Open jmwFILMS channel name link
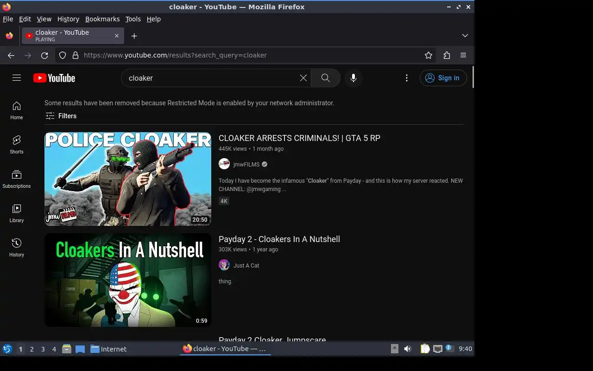The width and height of the screenshot is (593, 371). [x=246, y=165]
